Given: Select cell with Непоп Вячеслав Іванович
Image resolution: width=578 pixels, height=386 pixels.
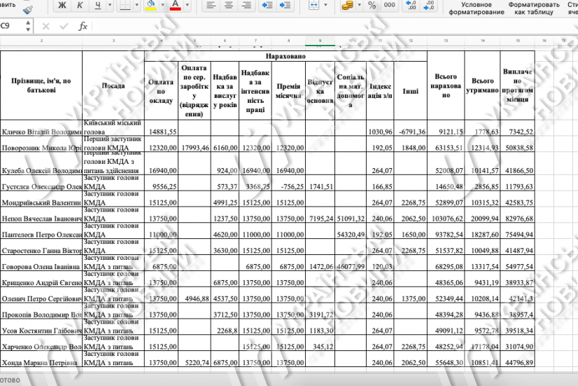Looking at the screenshot, I should (x=41, y=215).
